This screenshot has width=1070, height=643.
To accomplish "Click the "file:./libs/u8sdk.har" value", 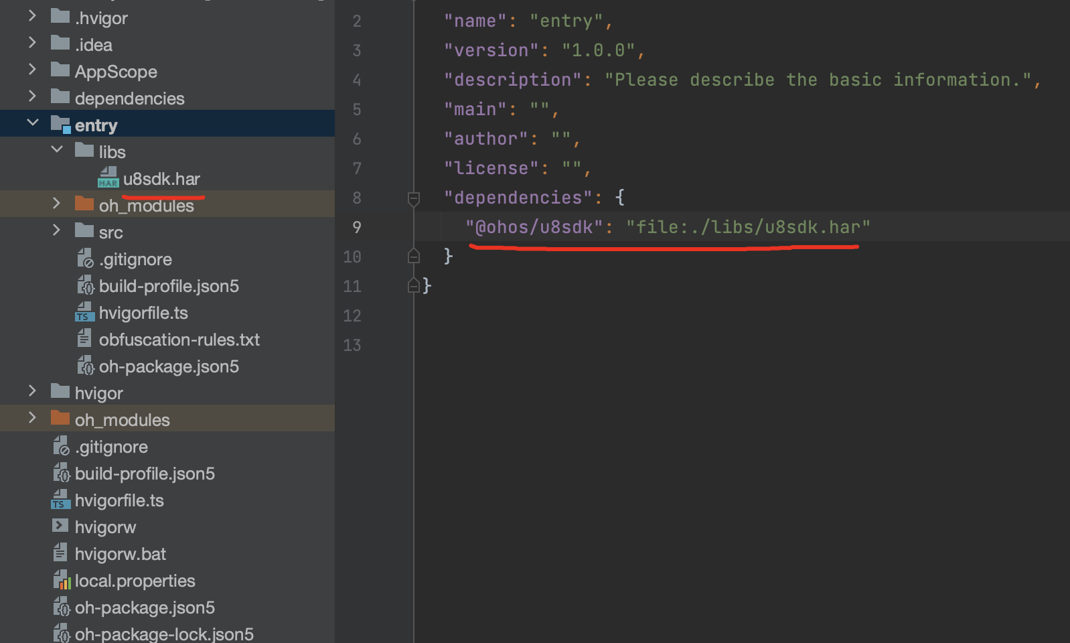I will pyautogui.click(x=748, y=227).
